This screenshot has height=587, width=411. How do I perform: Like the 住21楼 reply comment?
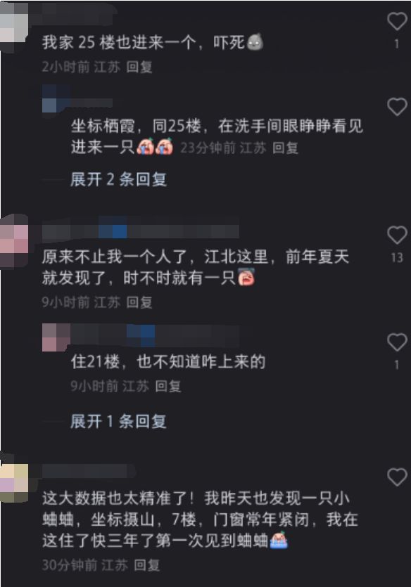click(397, 342)
